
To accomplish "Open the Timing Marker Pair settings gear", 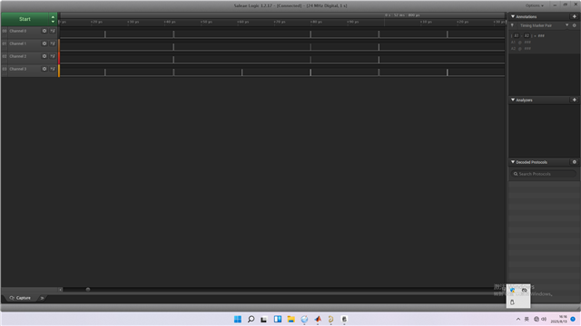I will (575, 25).
